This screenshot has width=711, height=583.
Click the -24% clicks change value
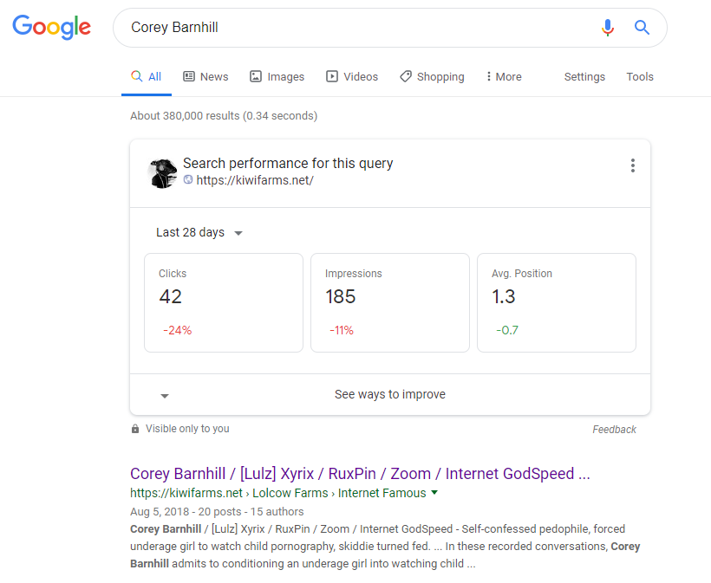click(x=177, y=330)
